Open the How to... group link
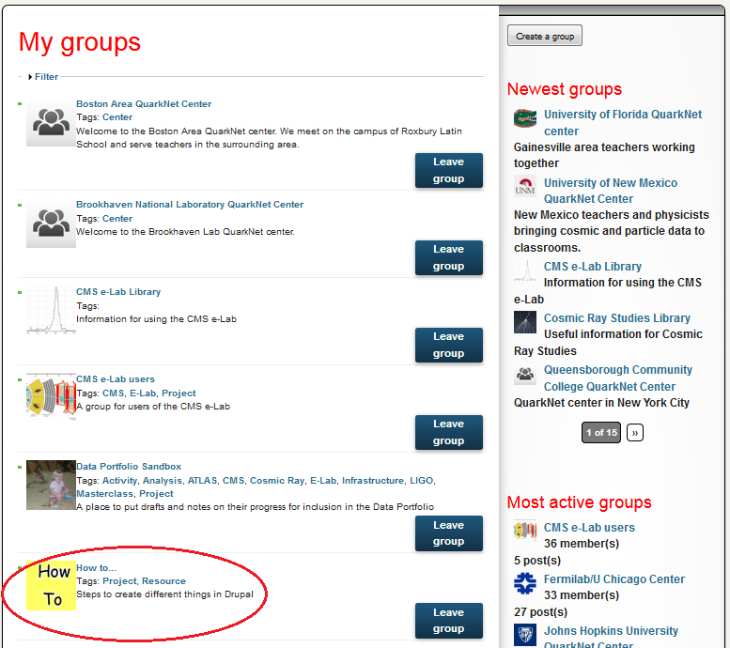The image size is (730, 648). 97,567
